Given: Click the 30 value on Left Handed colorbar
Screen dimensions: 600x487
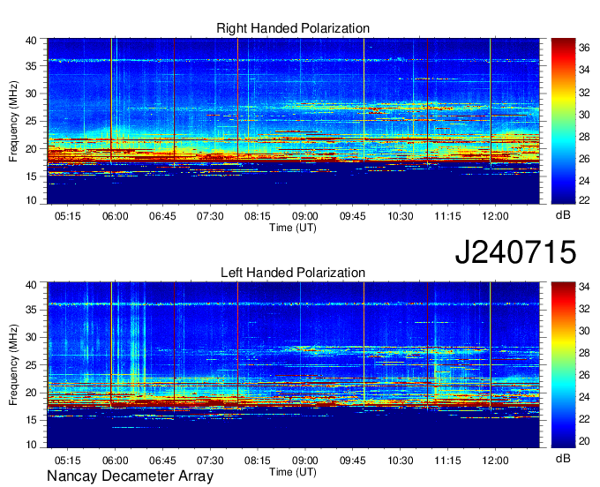Looking at the screenshot, I should pos(584,331).
